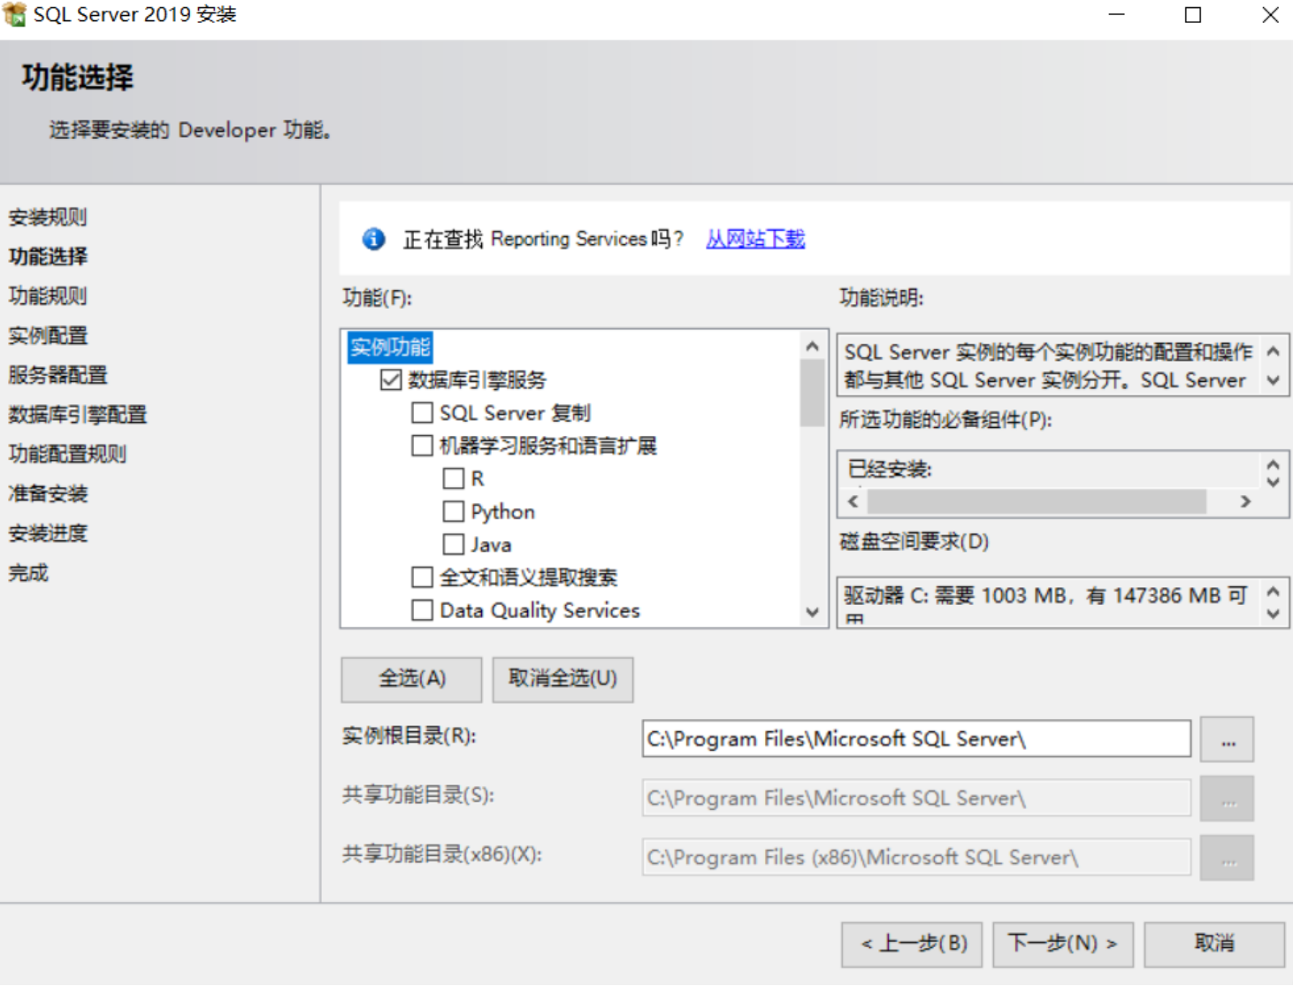Select 服务器配置 in the left sidebar

click(57, 375)
